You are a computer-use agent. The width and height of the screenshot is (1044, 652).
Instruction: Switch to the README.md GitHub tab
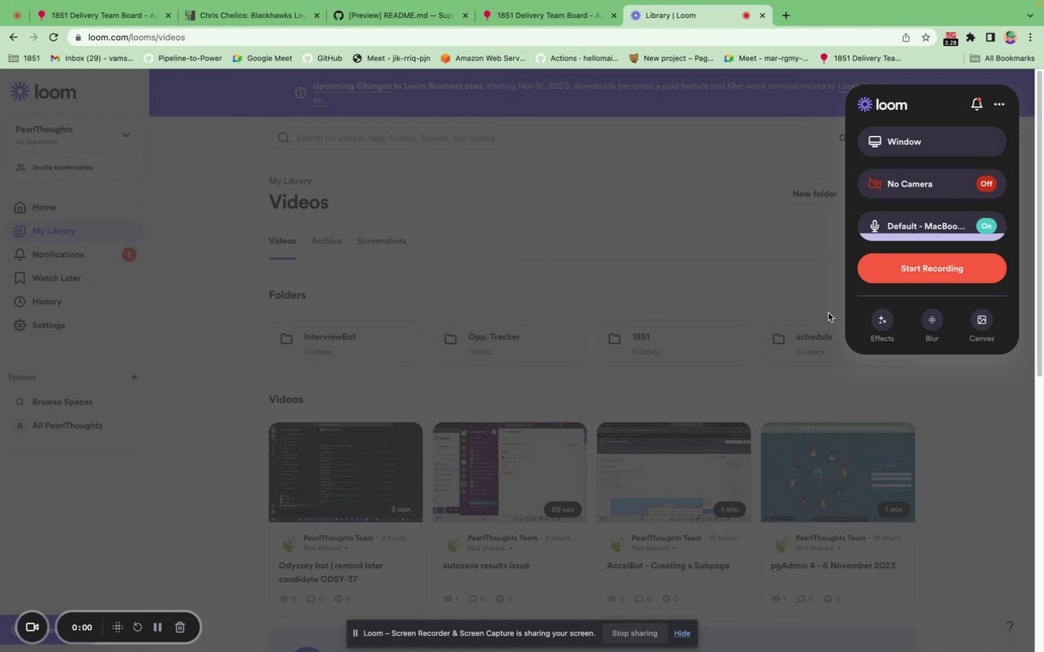pyautogui.click(x=401, y=15)
